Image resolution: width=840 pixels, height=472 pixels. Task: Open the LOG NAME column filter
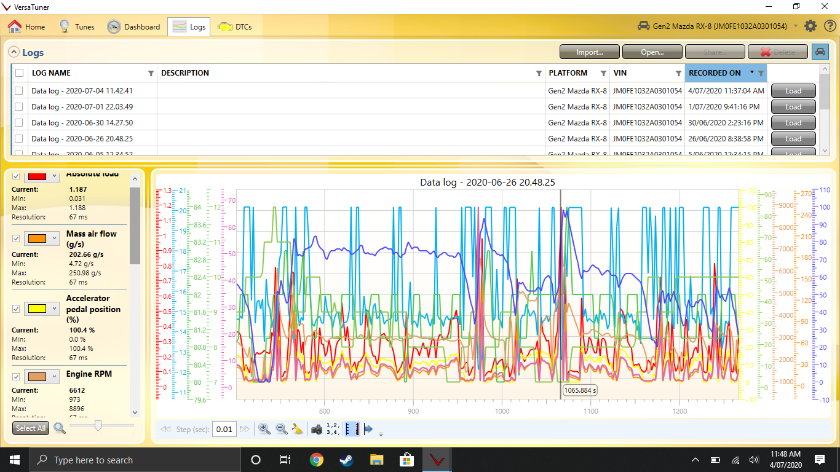tap(151, 74)
